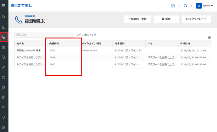This screenshot has width=217, height=132.
Task: Sort by the メモ column header
Action: (x=150, y=44)
